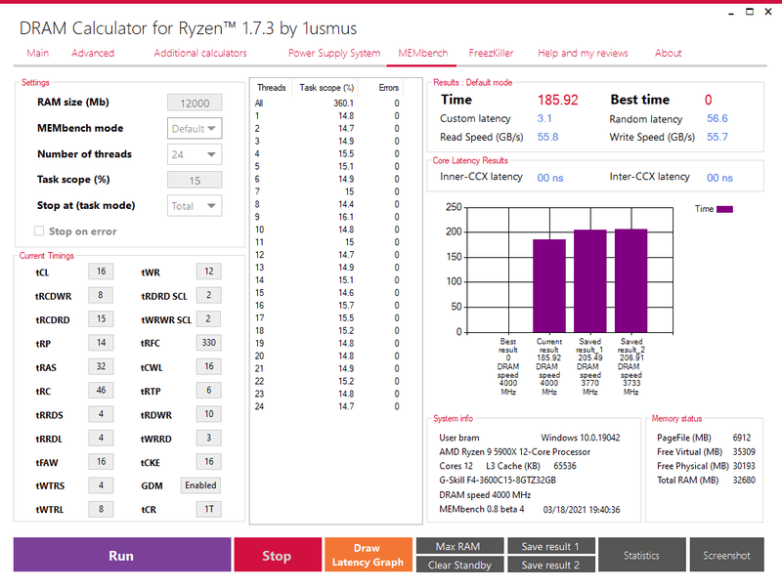Open the Additional calculators tab
The height and width of the screenshot is (588, 782).
pos(200,53)
